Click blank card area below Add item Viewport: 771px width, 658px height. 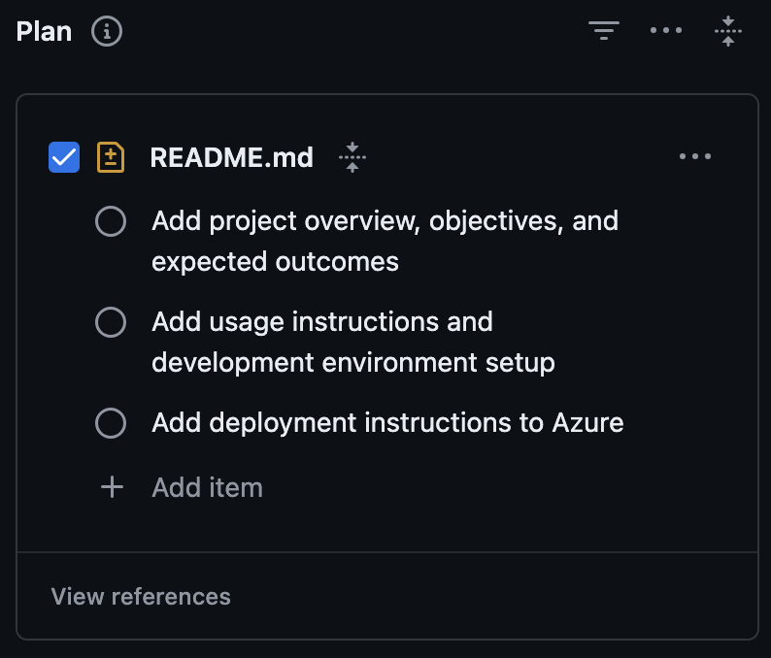pos(387,528)
